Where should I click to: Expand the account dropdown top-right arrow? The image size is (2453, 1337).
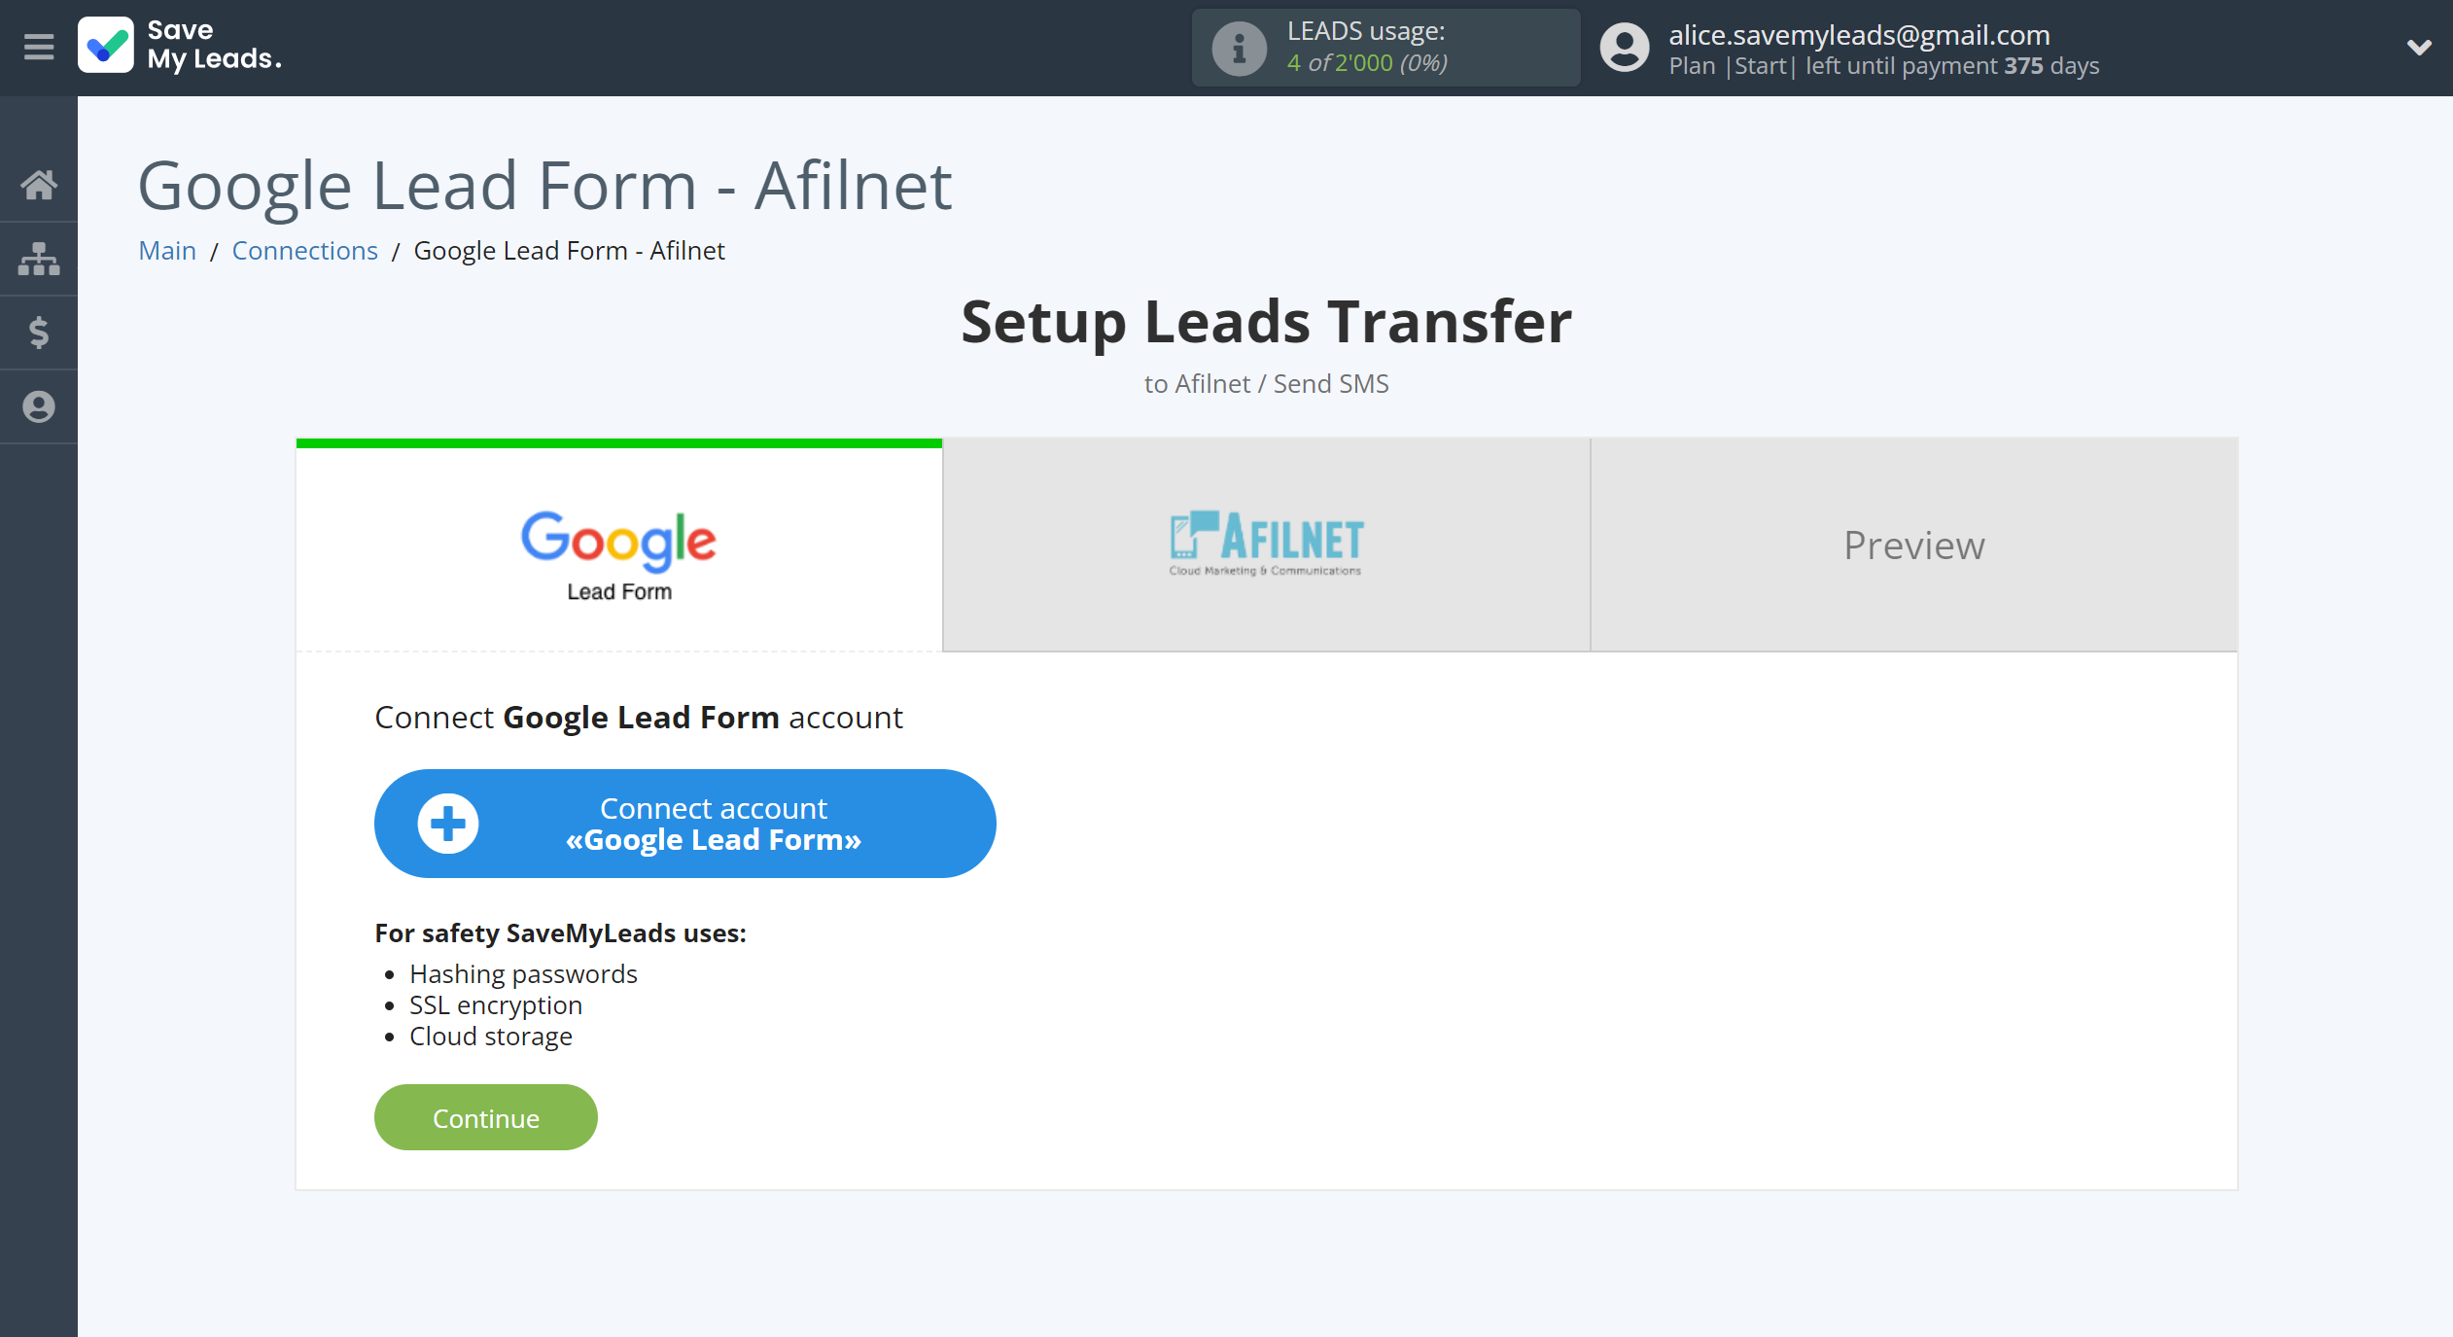tap(2420, 46)
